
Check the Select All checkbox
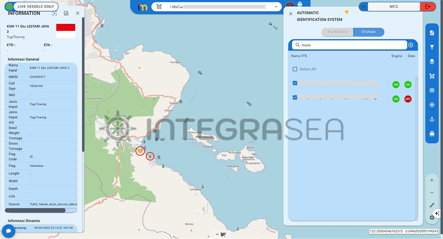(295, 69)
